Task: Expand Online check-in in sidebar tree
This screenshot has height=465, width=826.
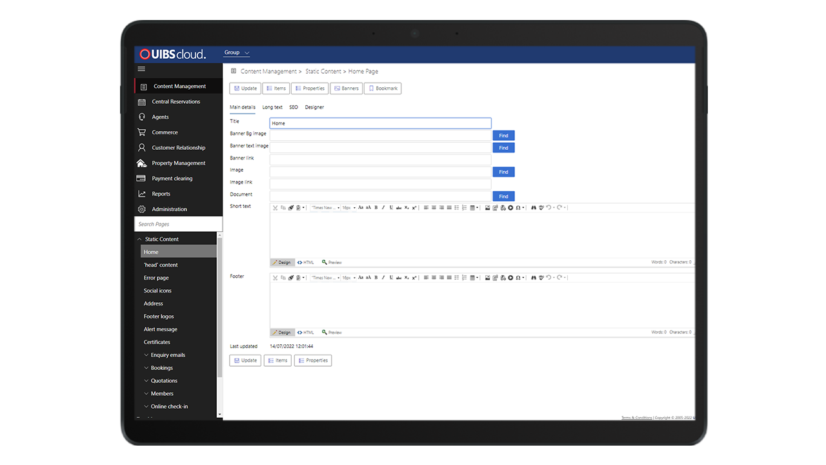Action: point(146,407)
